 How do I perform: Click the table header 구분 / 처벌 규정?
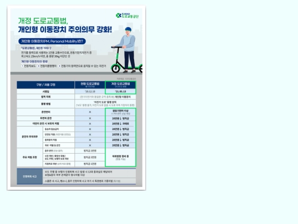[46, 85]
